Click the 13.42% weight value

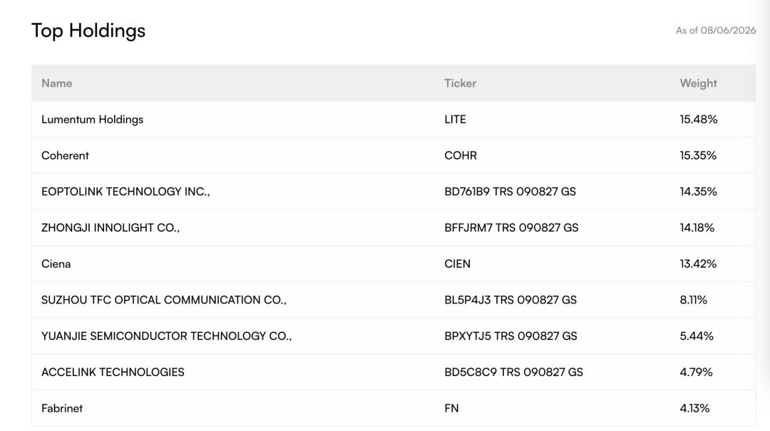[698, 264]
